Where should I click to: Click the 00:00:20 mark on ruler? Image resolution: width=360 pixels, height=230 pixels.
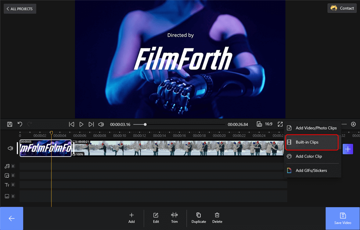[219, 136]
